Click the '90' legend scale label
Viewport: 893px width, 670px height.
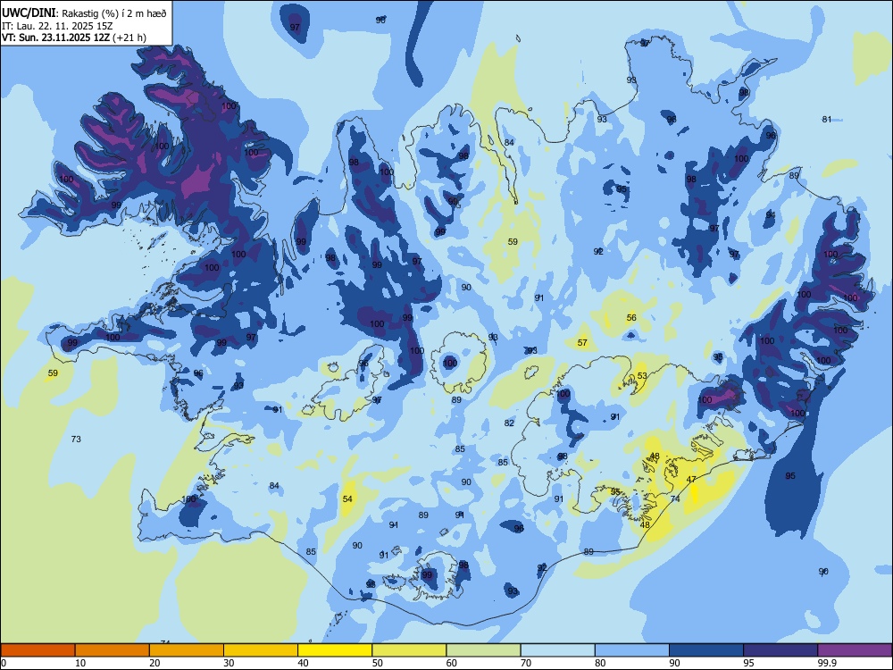tap(675, 663)
